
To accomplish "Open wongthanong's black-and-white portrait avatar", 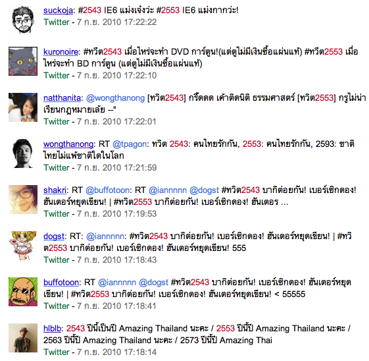I will (23, 153).
